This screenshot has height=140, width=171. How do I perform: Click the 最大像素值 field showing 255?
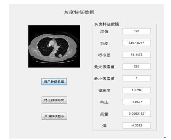click(x=137, y=66)
